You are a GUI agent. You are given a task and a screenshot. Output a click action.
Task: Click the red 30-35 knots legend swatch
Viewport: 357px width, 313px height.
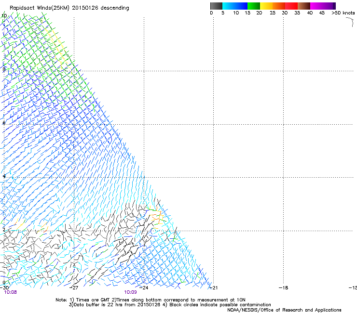[291, 6]
